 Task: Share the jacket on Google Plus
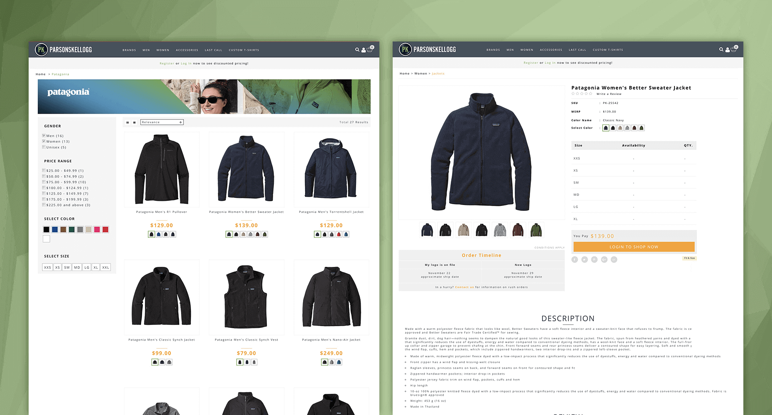(x=604, y=259)
